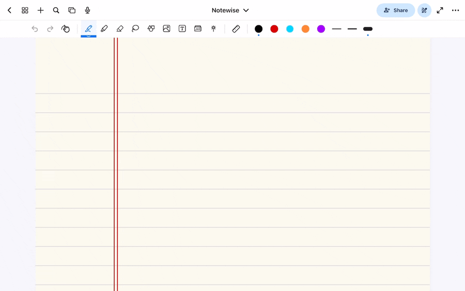Activate the laser pointer tool
The height and width of the screenshot is (291, 465).
pyautogui.click(x=213, y=28)
